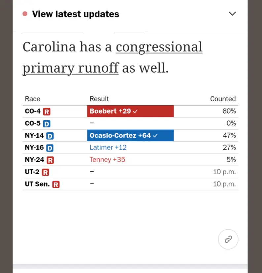Open the View latest updates panel
Image resolution: width=262 pixels, height=273 pixels.
pyautogui.click(x=76, y=14)
